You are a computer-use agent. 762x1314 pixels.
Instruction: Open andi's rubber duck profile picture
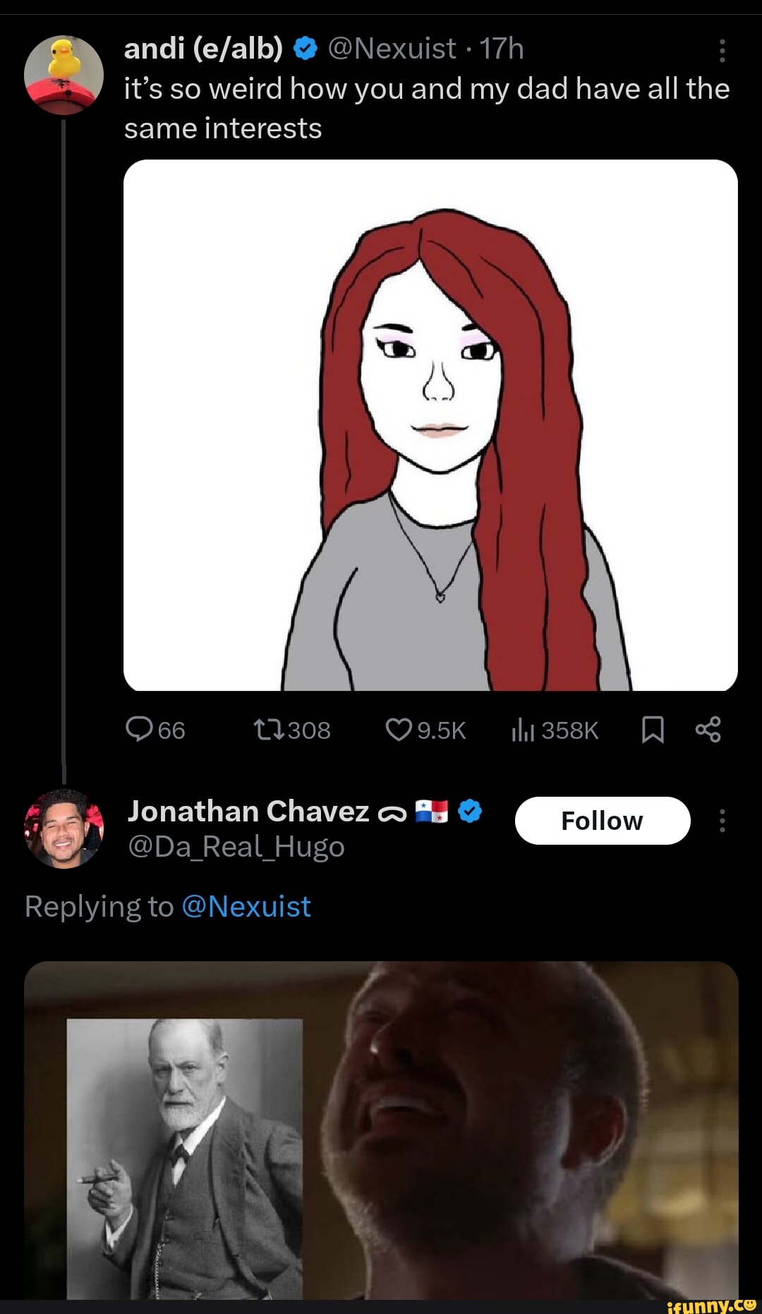point(64,74)
